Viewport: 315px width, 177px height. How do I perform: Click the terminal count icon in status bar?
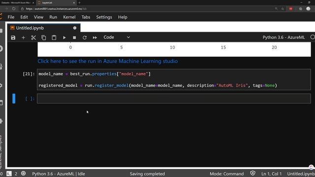[x=9, y=174]
